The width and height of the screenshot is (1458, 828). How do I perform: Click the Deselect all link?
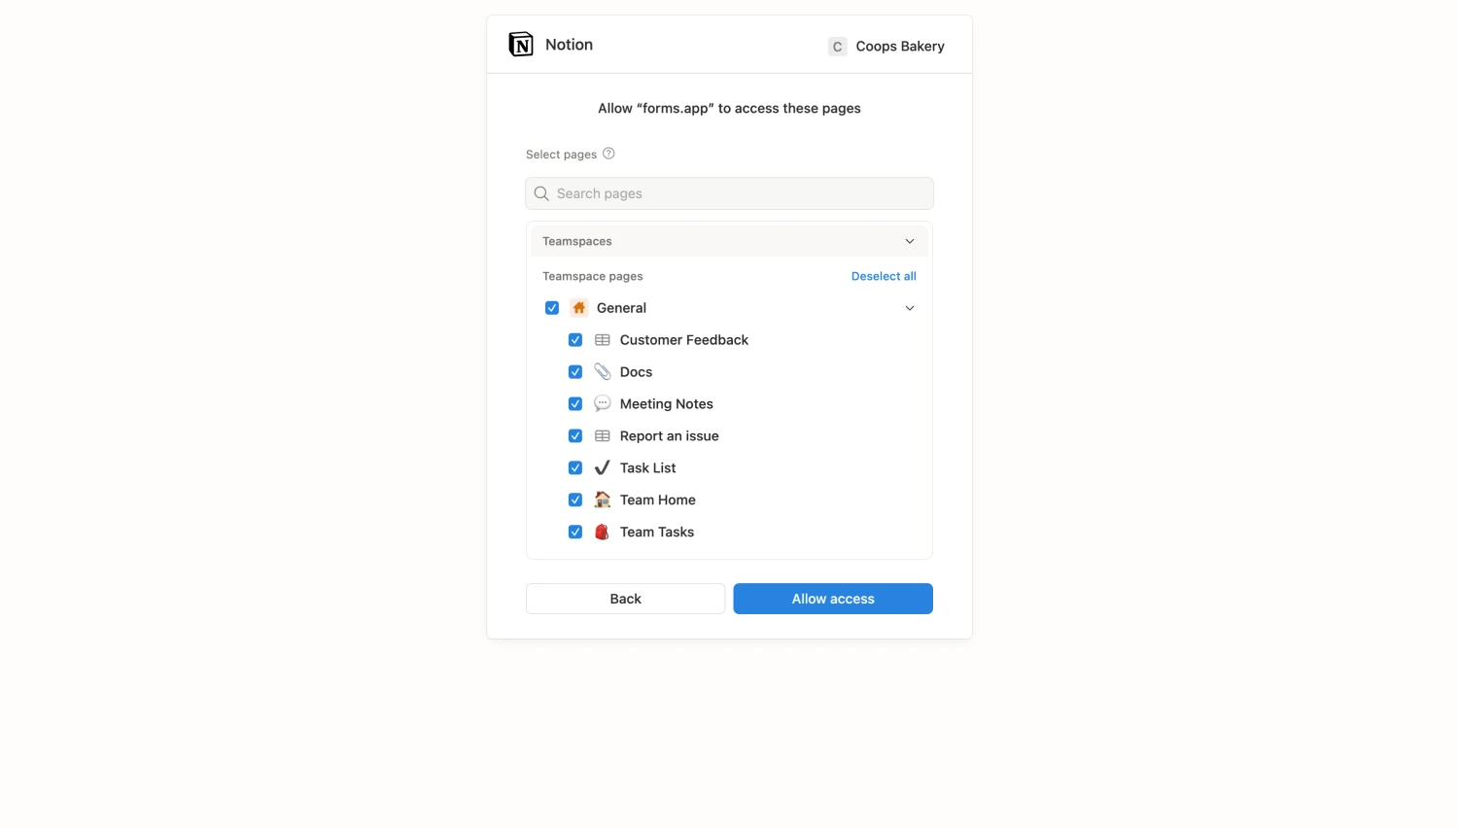coord(883,276)
